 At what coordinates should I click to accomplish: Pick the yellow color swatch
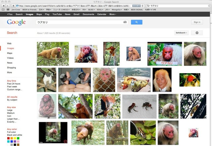point(15,138)
